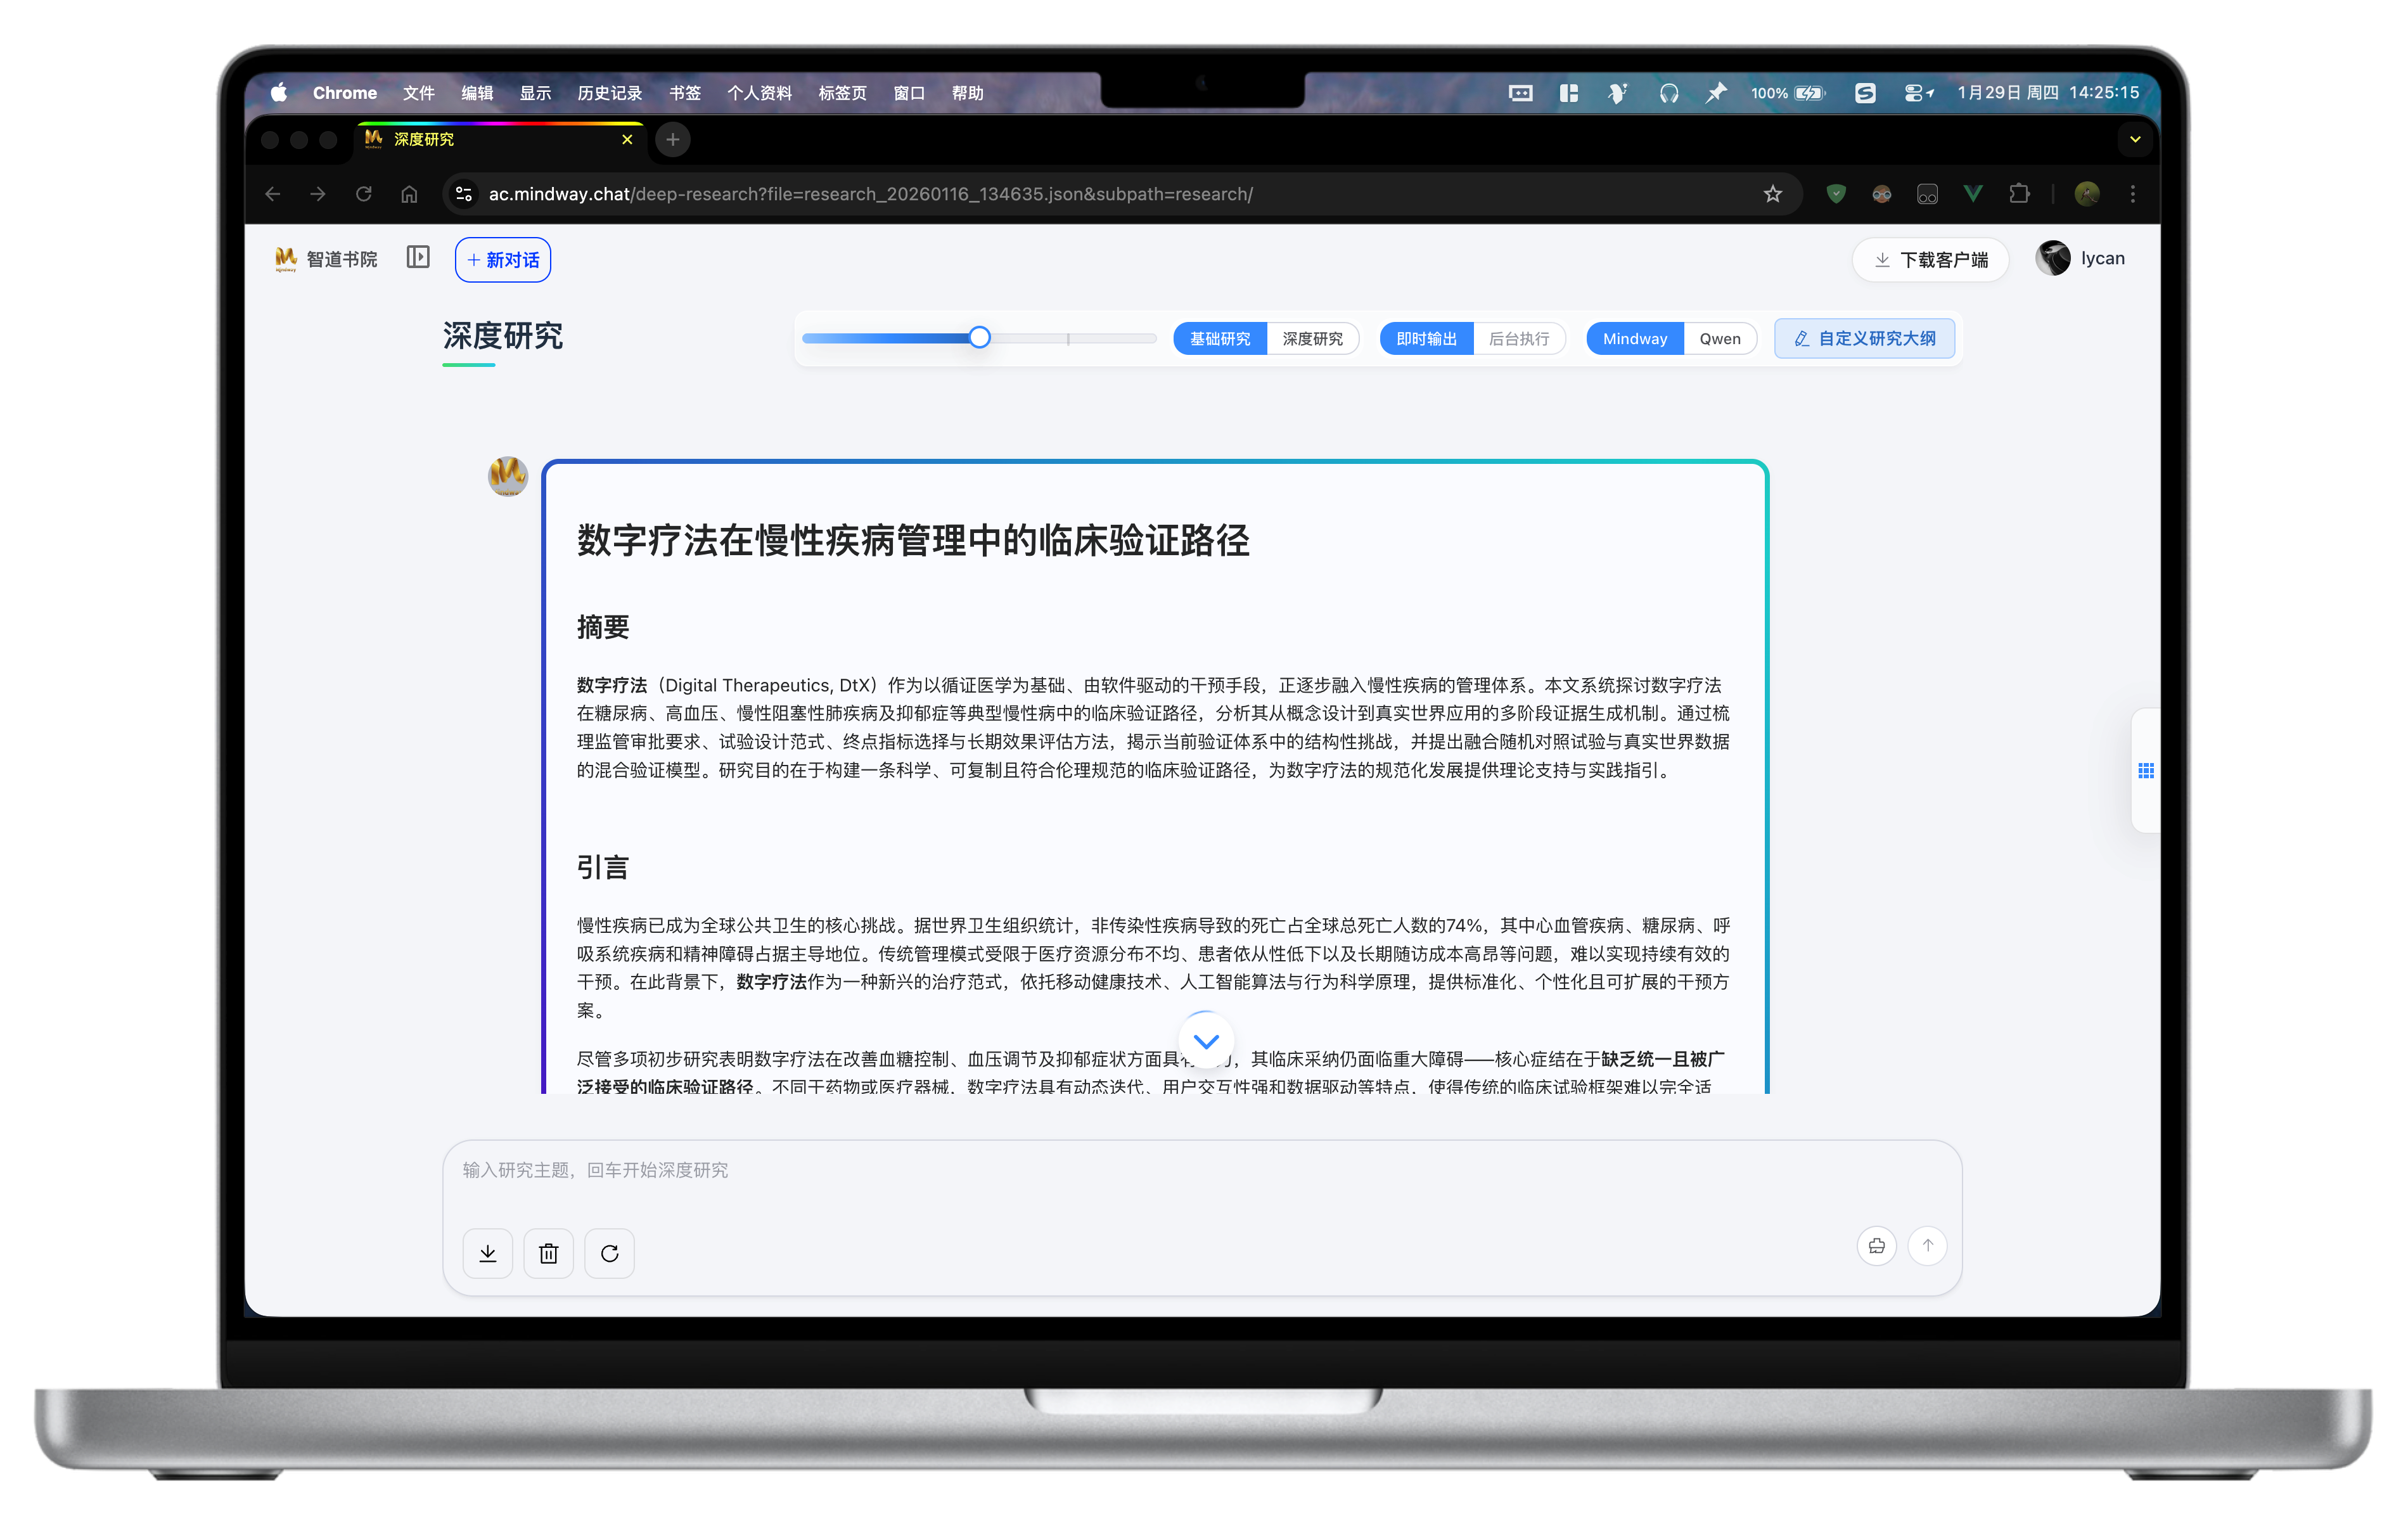The height and width of the screenshot is (1521, 2408).
Task: Select the 深度研究 browser tab
Action: click(500, 139)
